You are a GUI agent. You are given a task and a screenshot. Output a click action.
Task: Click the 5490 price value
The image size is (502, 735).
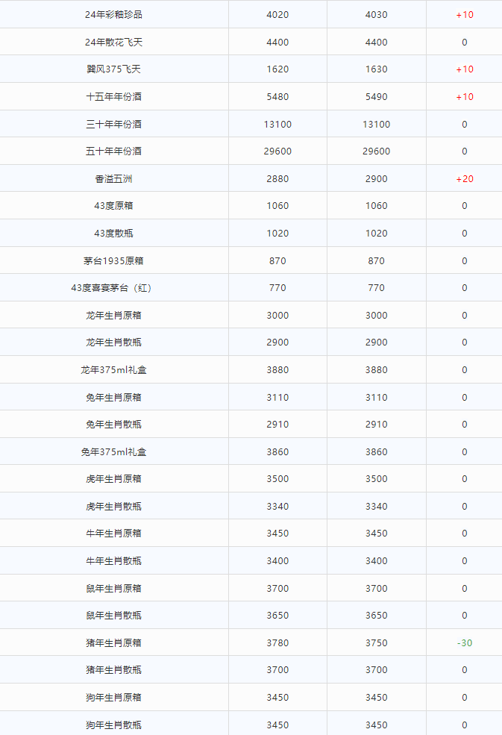[376, 97]
